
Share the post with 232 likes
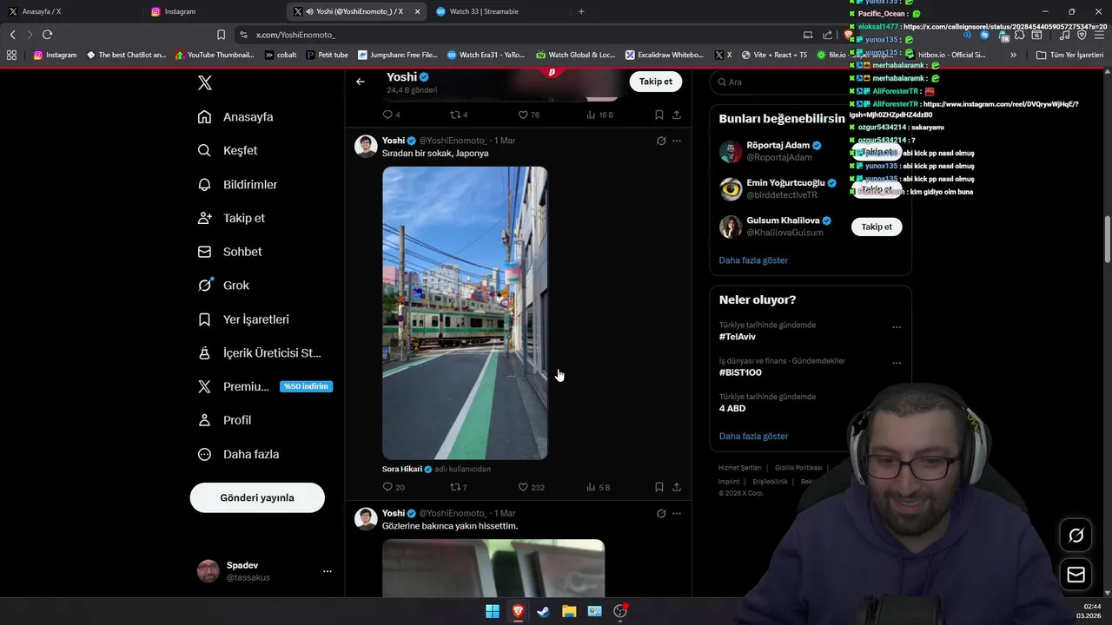[x=677, y=487]
